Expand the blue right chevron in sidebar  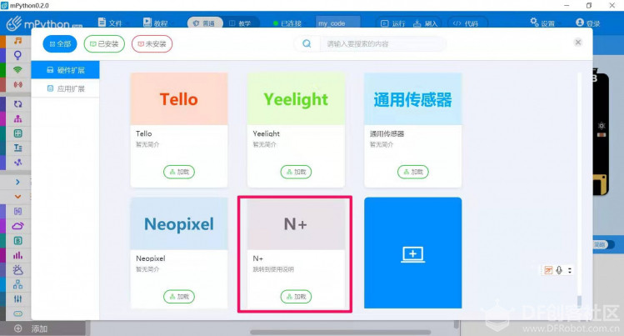pyautogui.click(x=17, y=182)
